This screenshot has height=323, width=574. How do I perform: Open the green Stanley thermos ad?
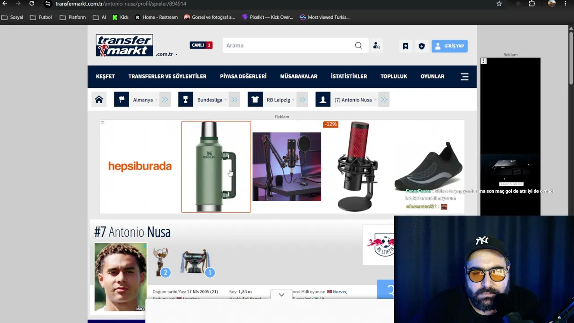[x=216, y=166]
